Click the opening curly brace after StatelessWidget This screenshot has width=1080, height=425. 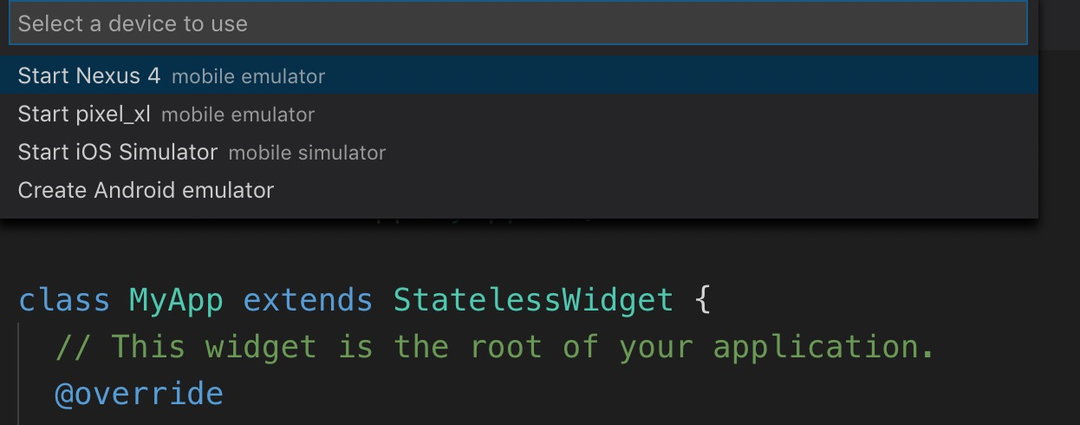pos(702,300)
